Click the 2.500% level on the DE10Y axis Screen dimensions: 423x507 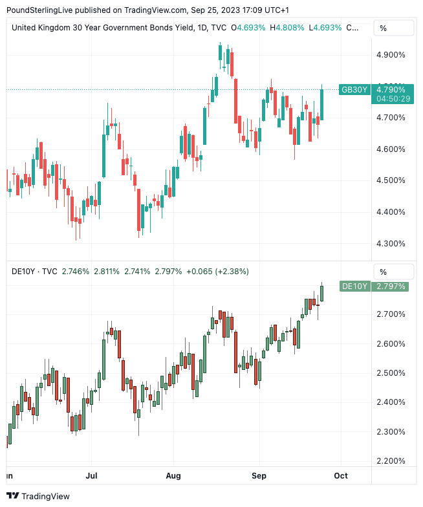(x=391, y=373)
